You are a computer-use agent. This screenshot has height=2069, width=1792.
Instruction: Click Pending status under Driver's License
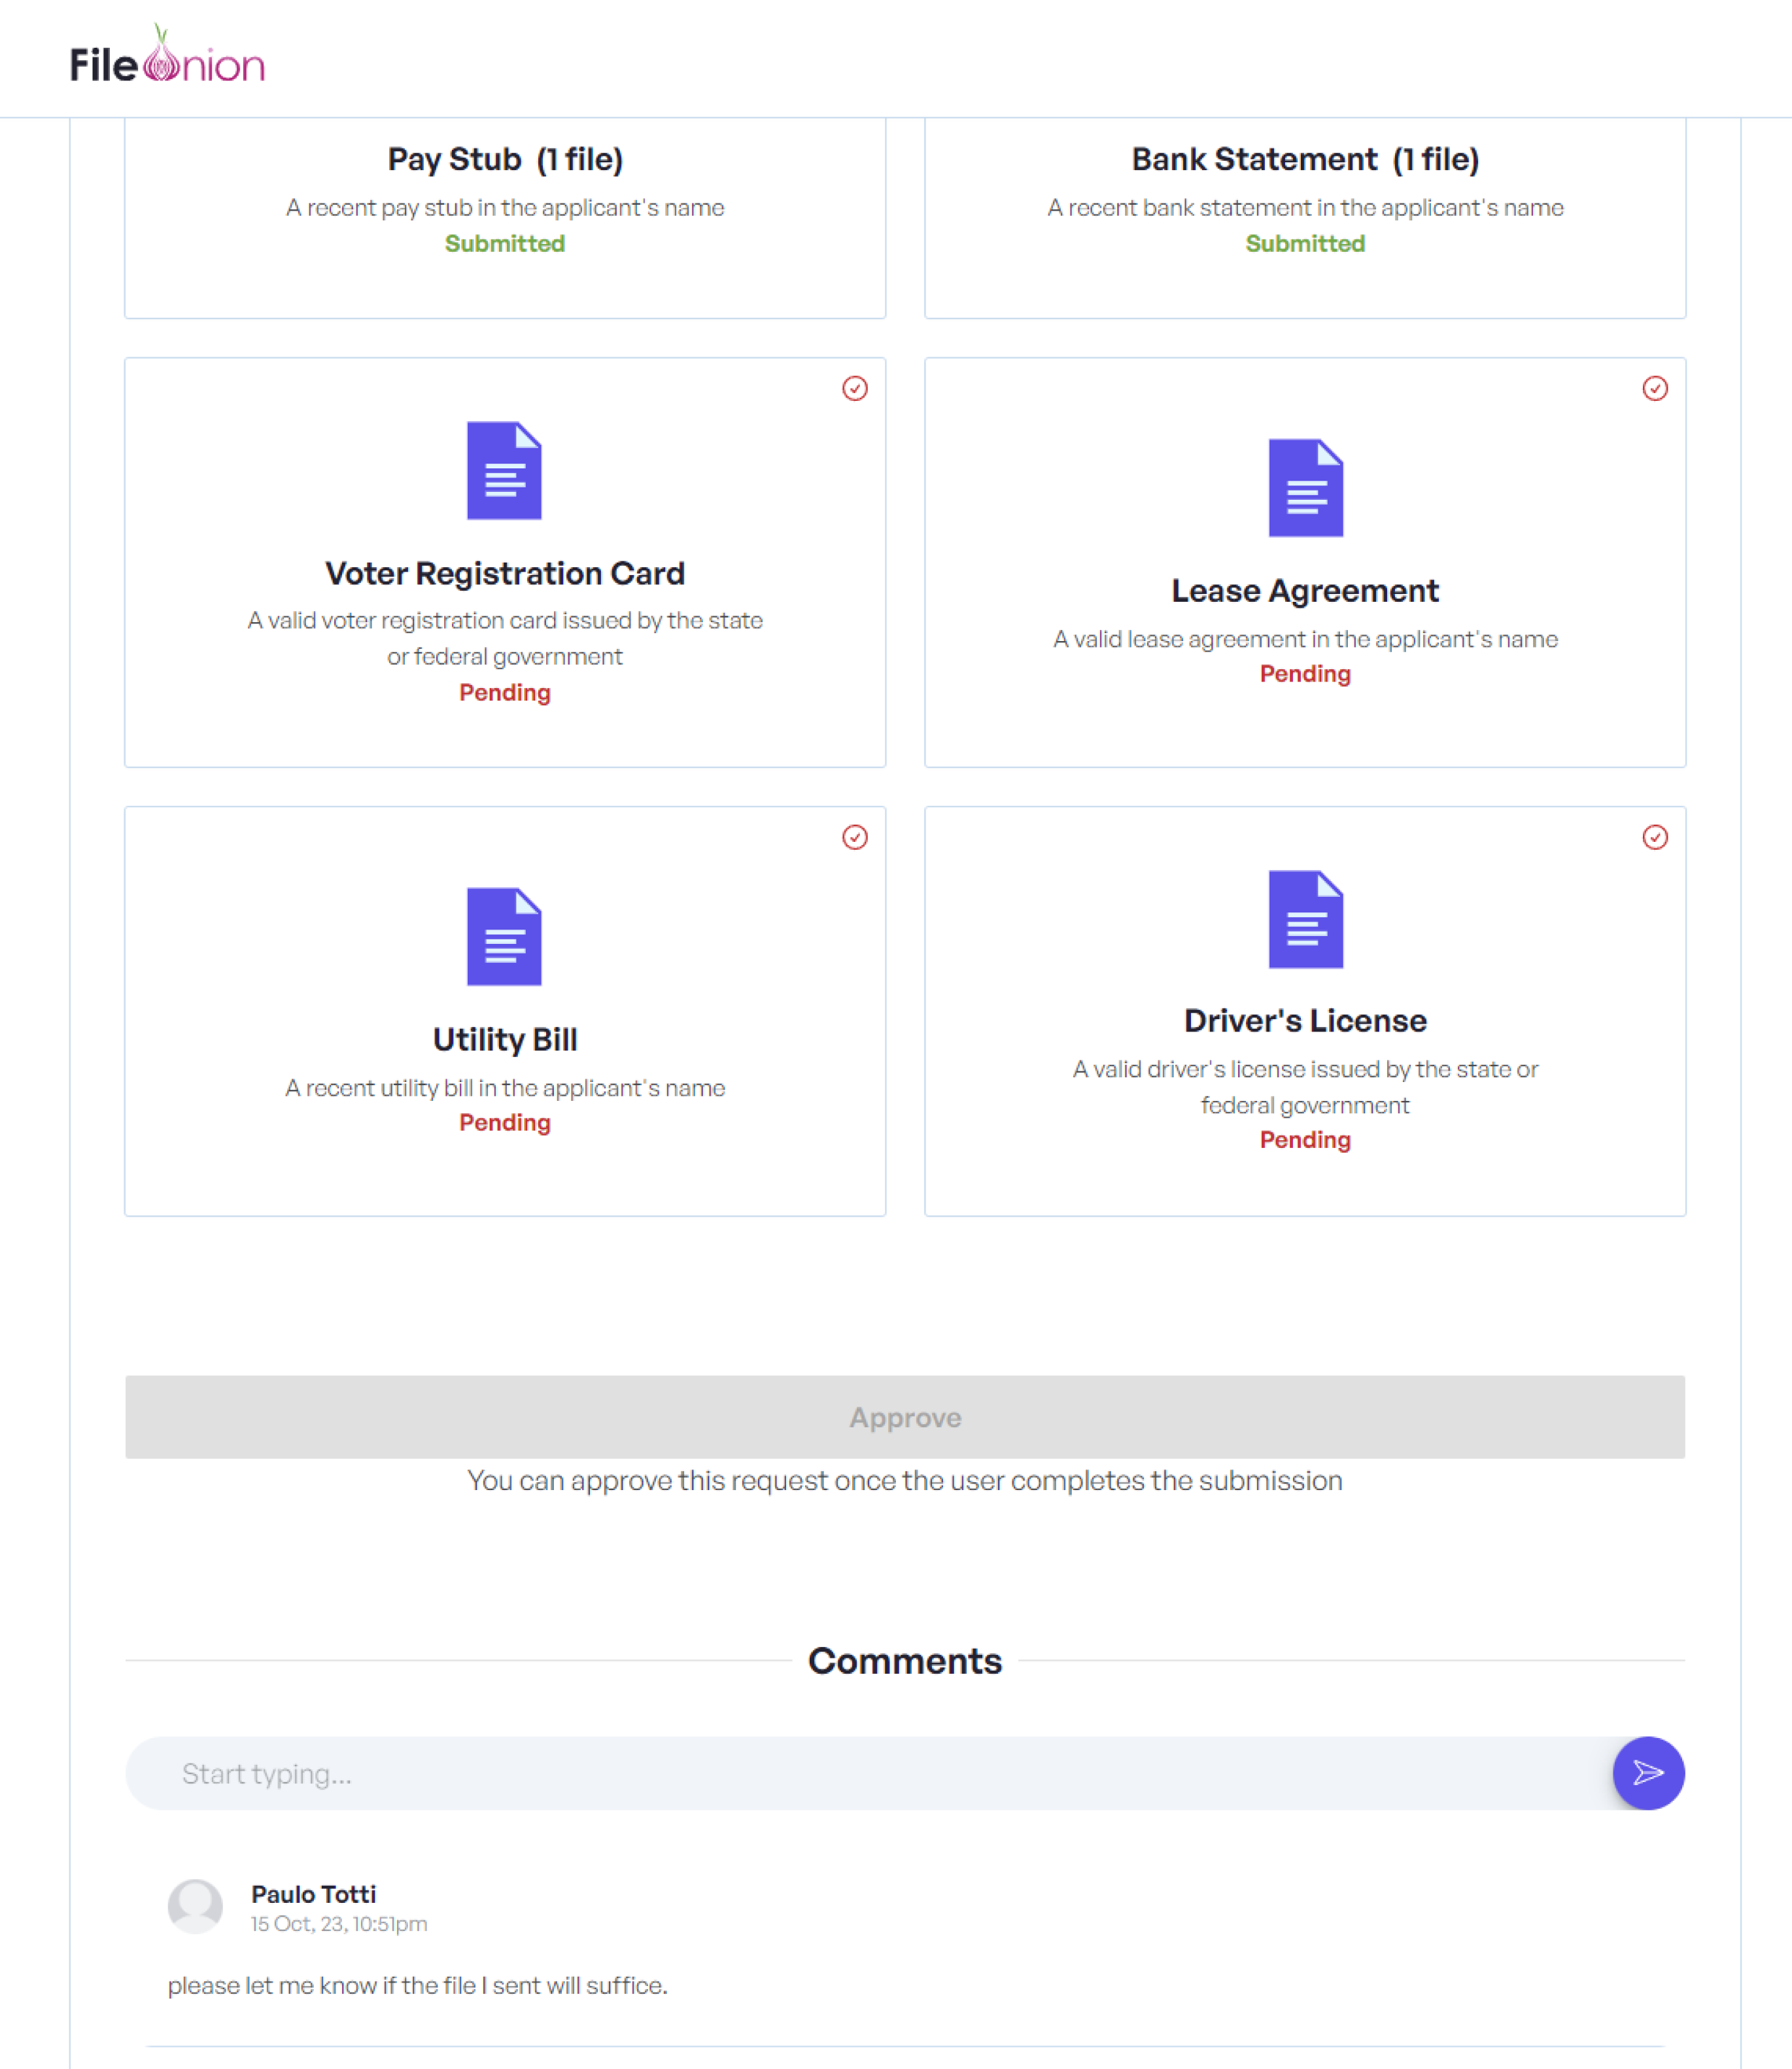[1305, 1140]
